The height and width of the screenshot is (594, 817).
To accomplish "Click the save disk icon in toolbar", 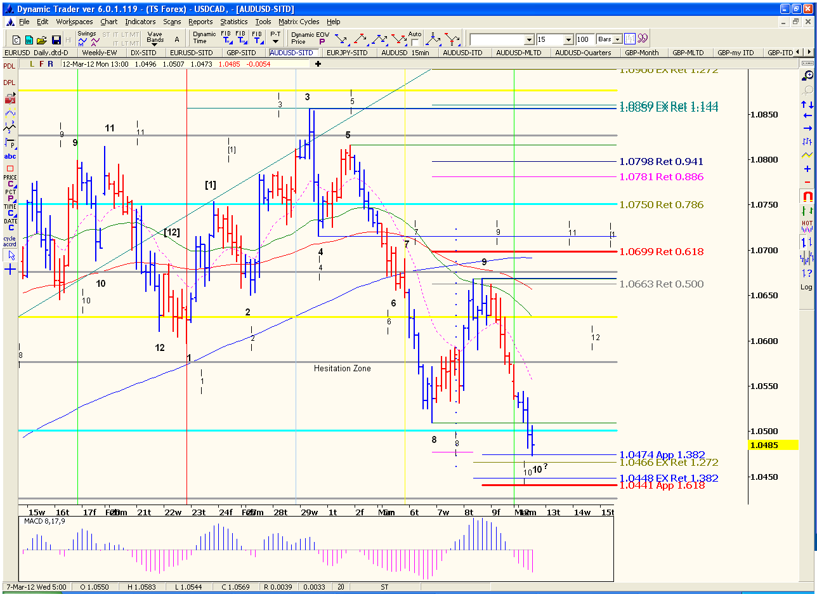I will [x=56, y=39].
